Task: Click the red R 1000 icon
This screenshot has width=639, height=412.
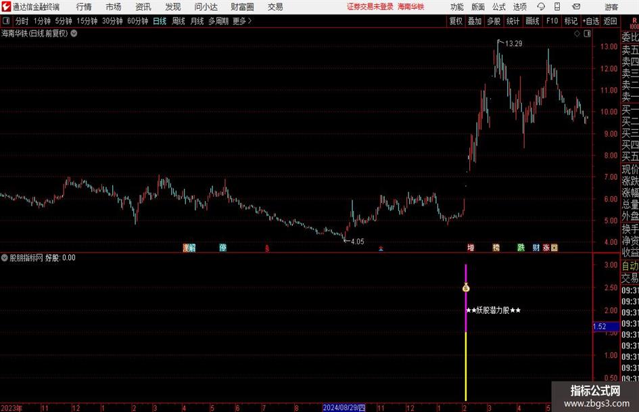Action: 634,23
